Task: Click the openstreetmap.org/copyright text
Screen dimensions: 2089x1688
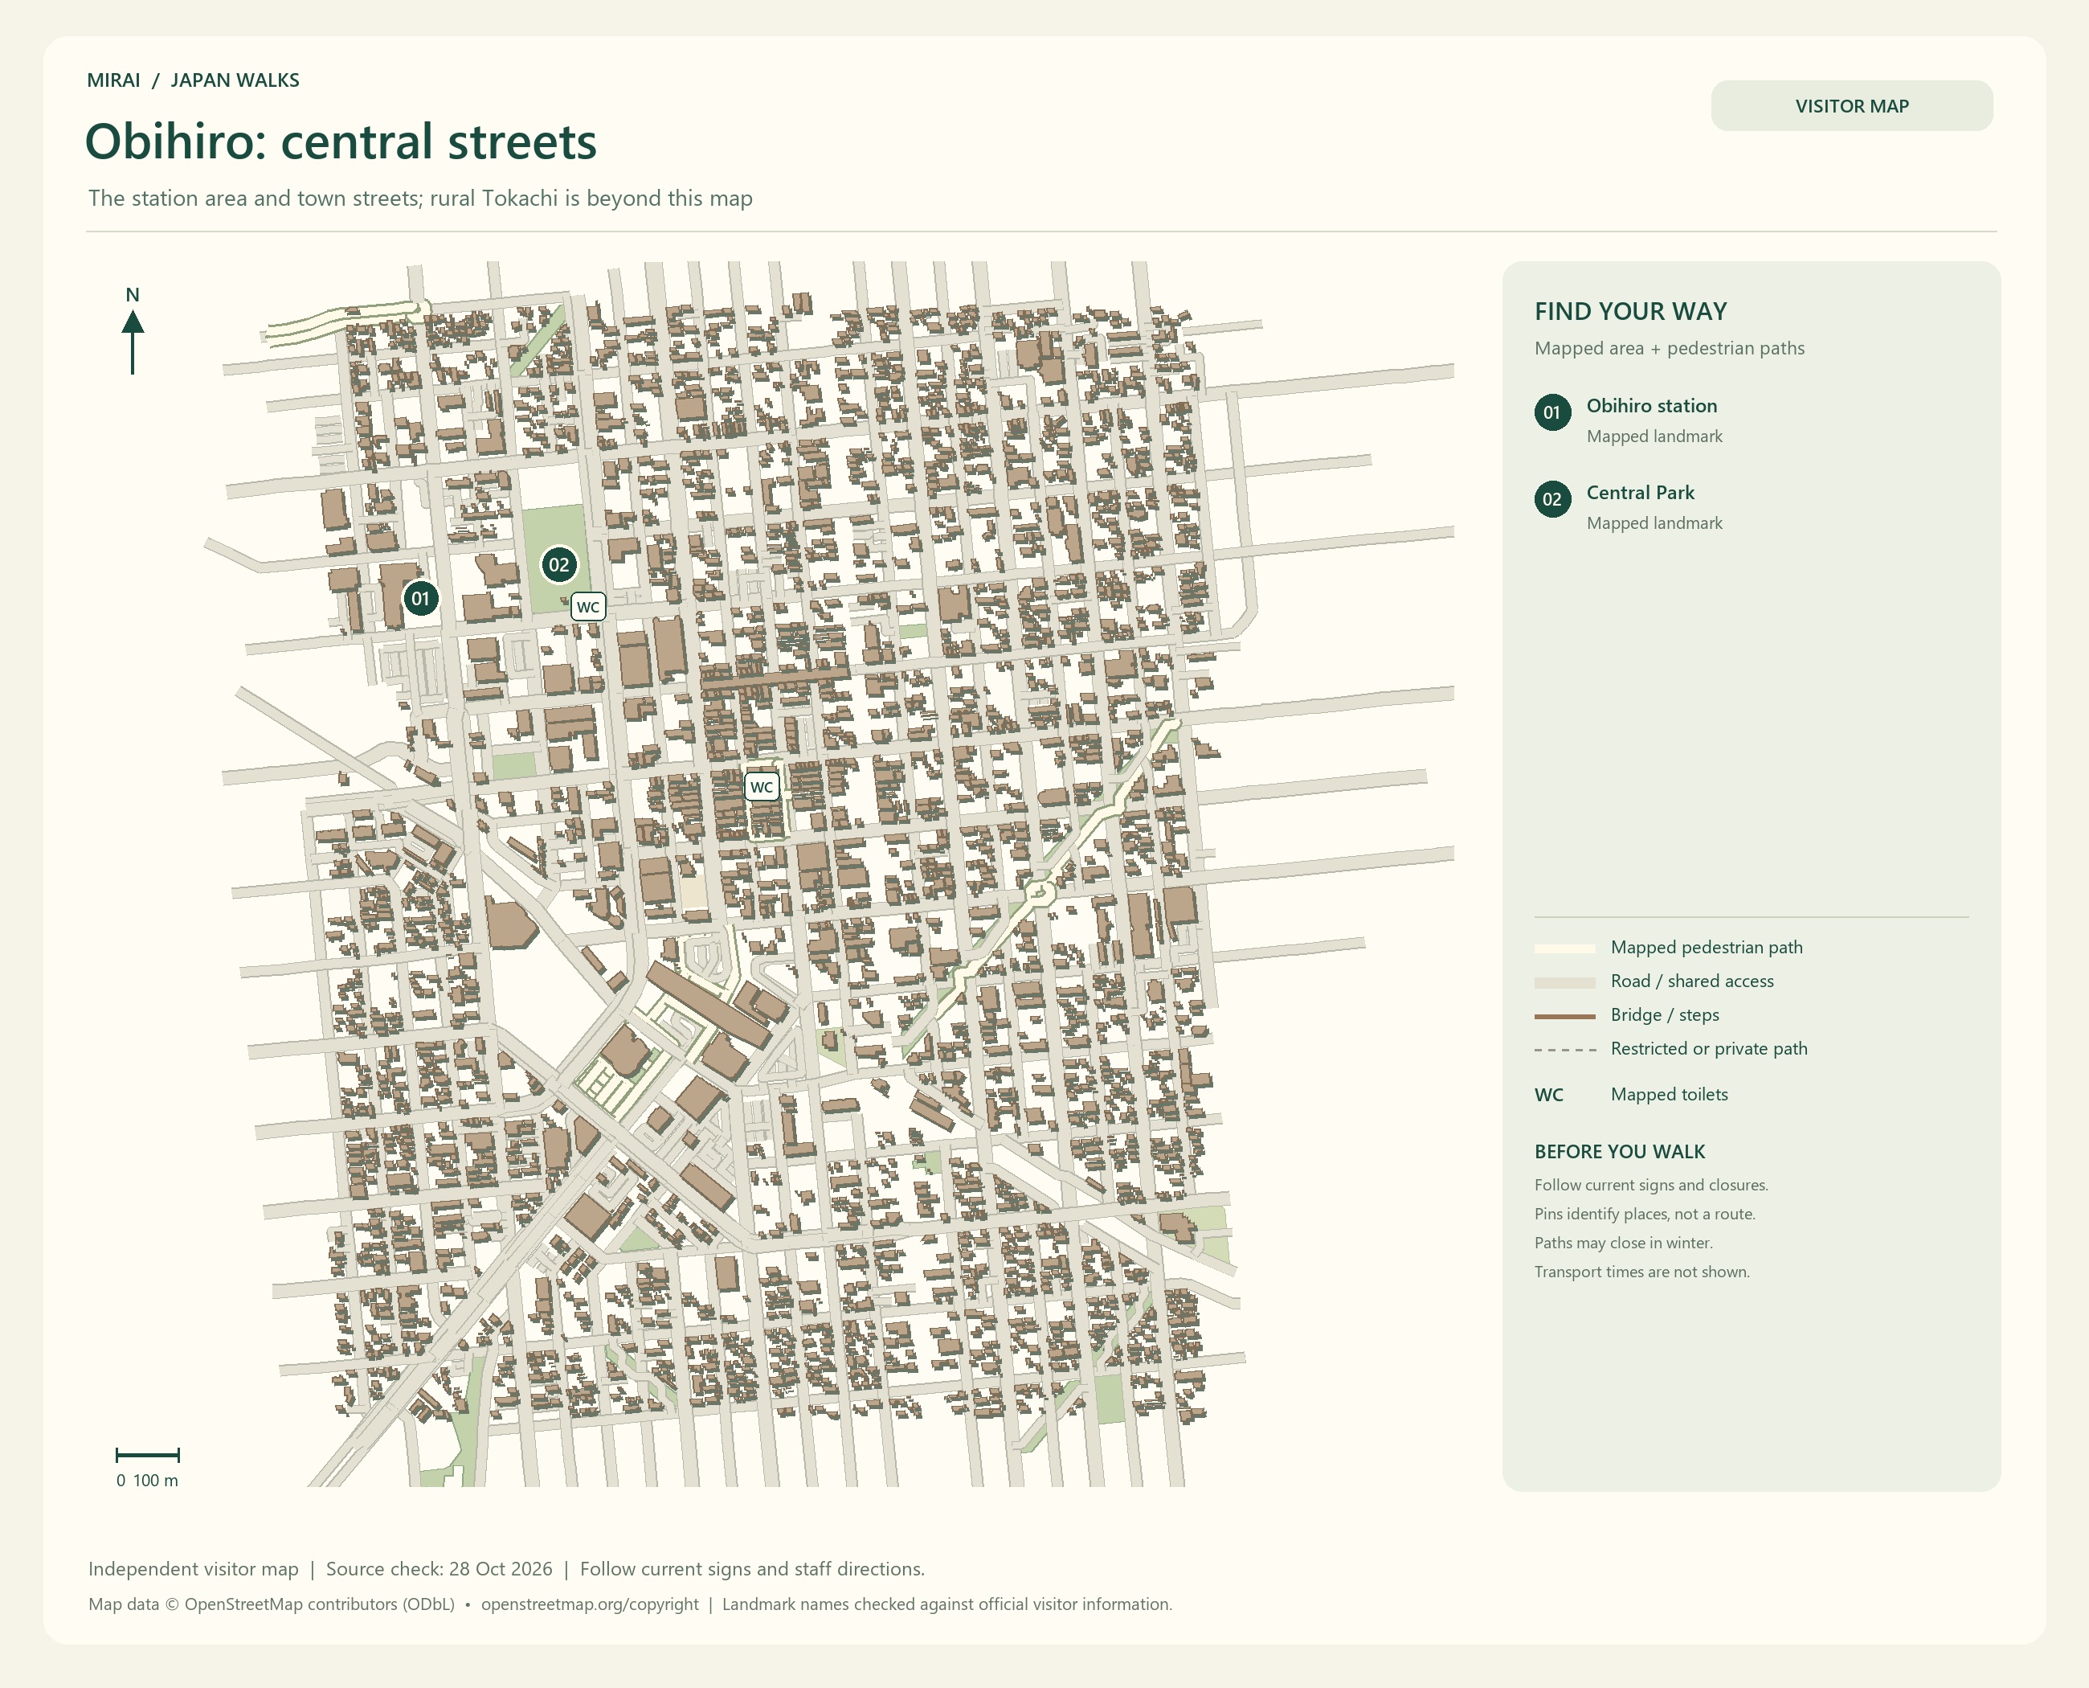Action: (590, 1604)
